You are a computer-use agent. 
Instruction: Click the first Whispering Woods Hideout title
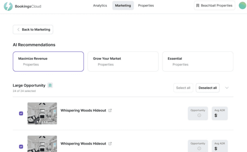pos(83,110)
